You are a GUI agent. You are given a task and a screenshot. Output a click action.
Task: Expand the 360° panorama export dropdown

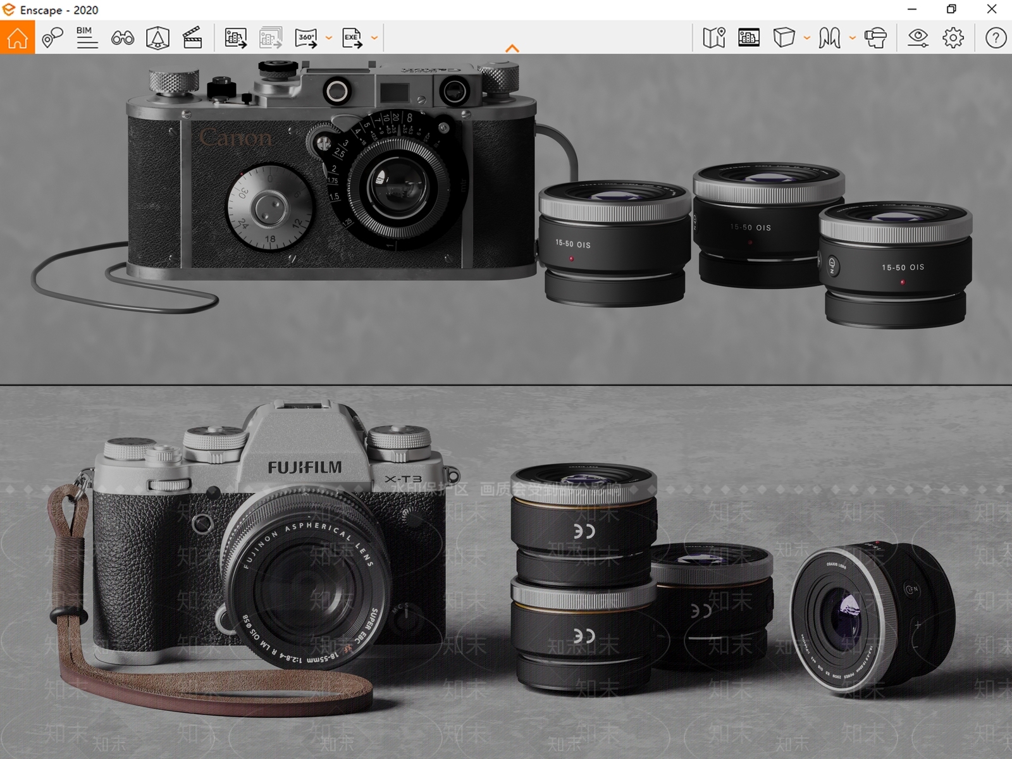[x=328, y=38]
